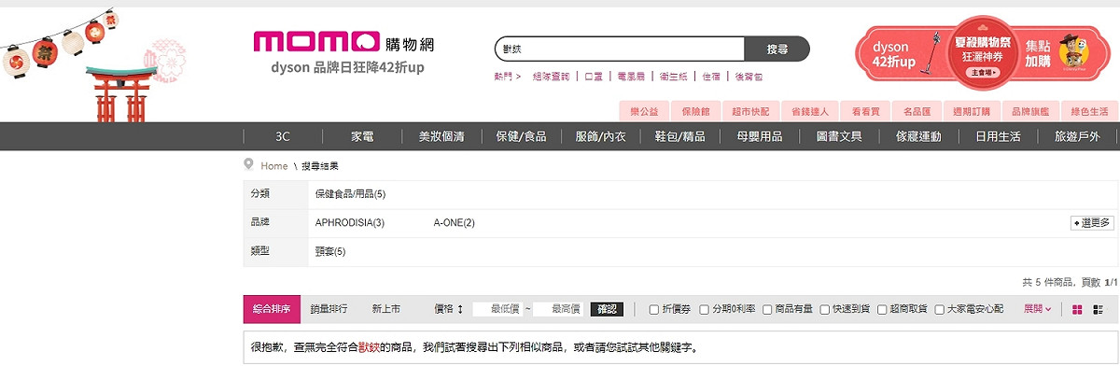
Task: Open the 週期訂購 tab
Action: (x=972, y=111)
